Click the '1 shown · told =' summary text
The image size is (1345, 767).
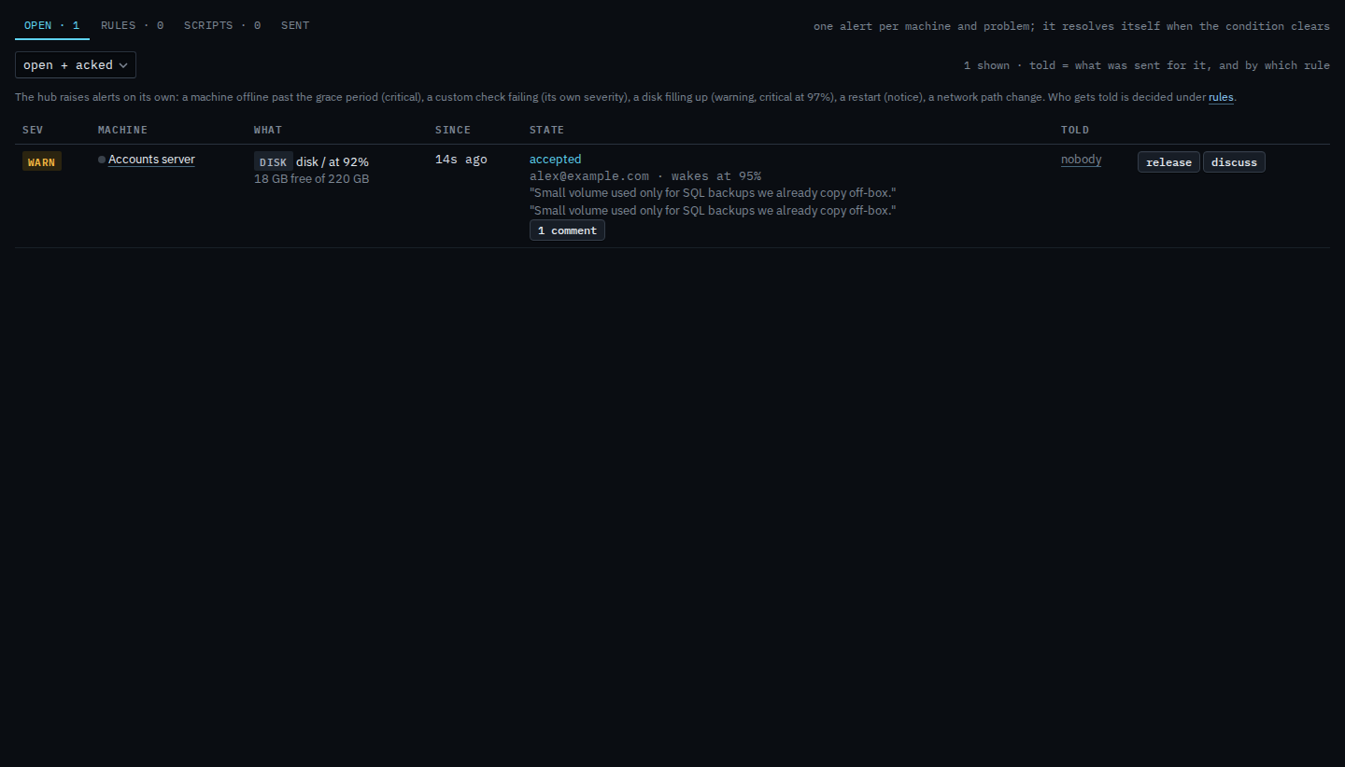coord(1147,65)
